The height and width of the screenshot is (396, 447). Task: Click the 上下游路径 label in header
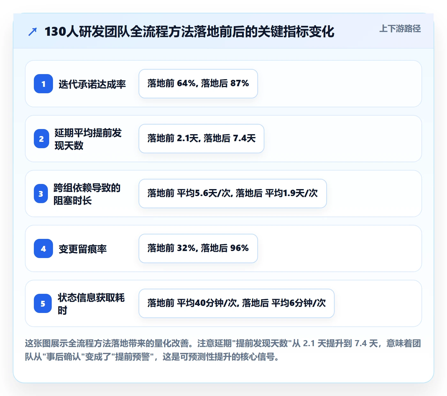pyautogui.click(x=400, y=29)
